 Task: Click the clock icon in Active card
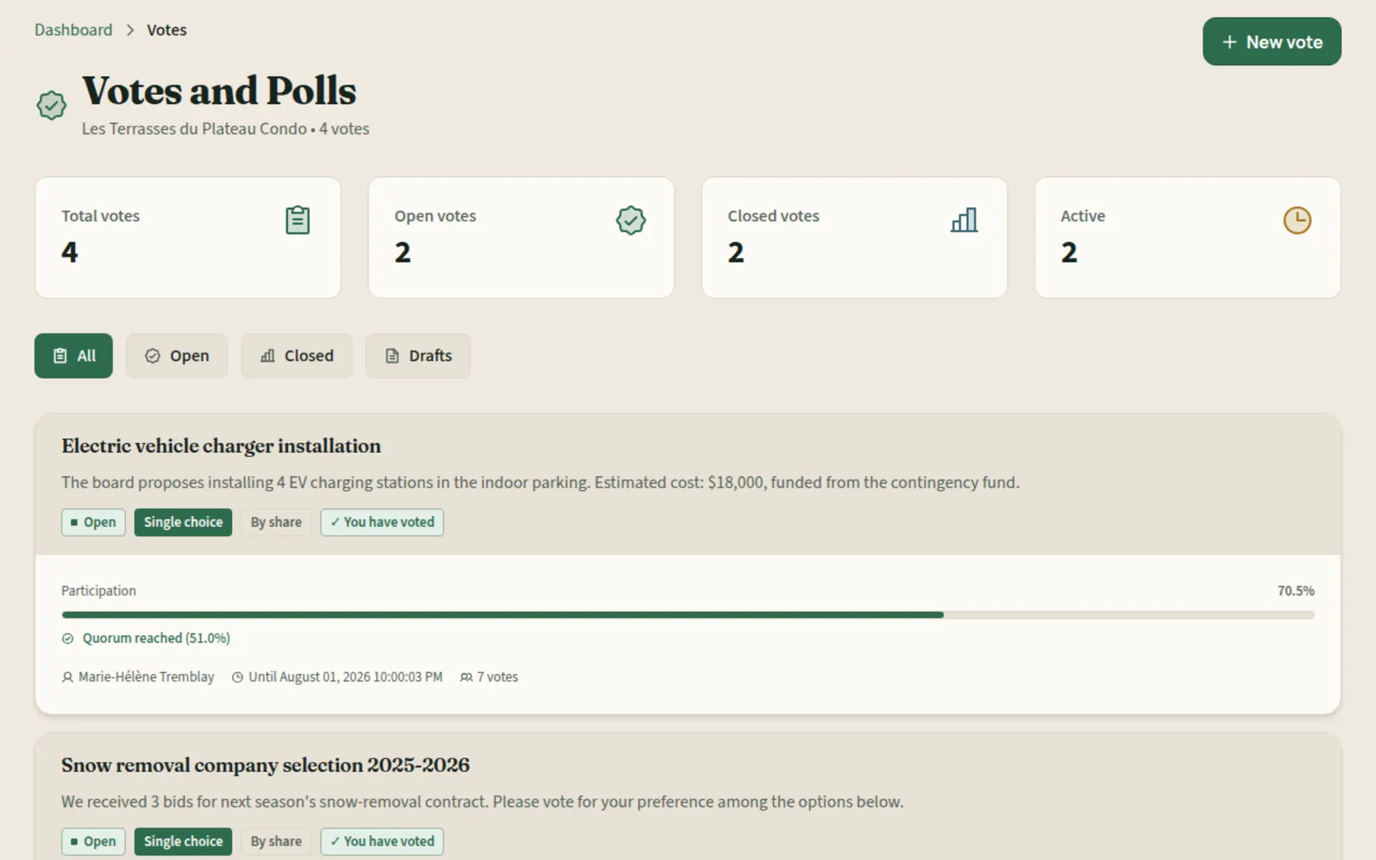(1297, 220)
